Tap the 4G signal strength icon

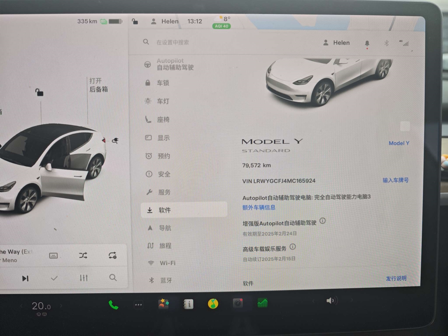[x=404, y=43]
